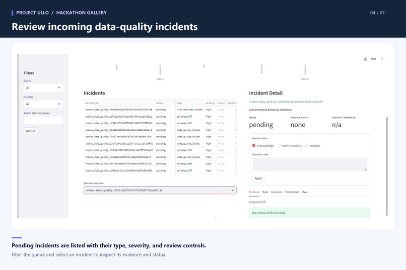The image size is (406, 270).
Task: Click inside the Operator note text area
Action: click(x=309, y=164)
